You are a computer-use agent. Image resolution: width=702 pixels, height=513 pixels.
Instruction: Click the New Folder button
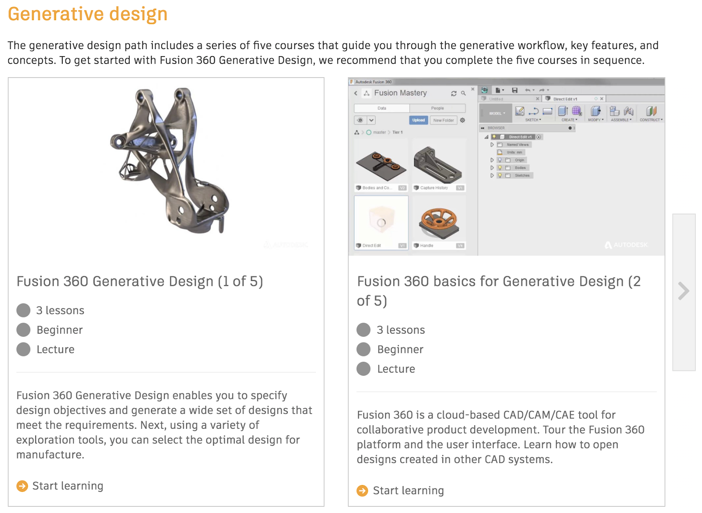pyautogui.click(x=444, y=120)
